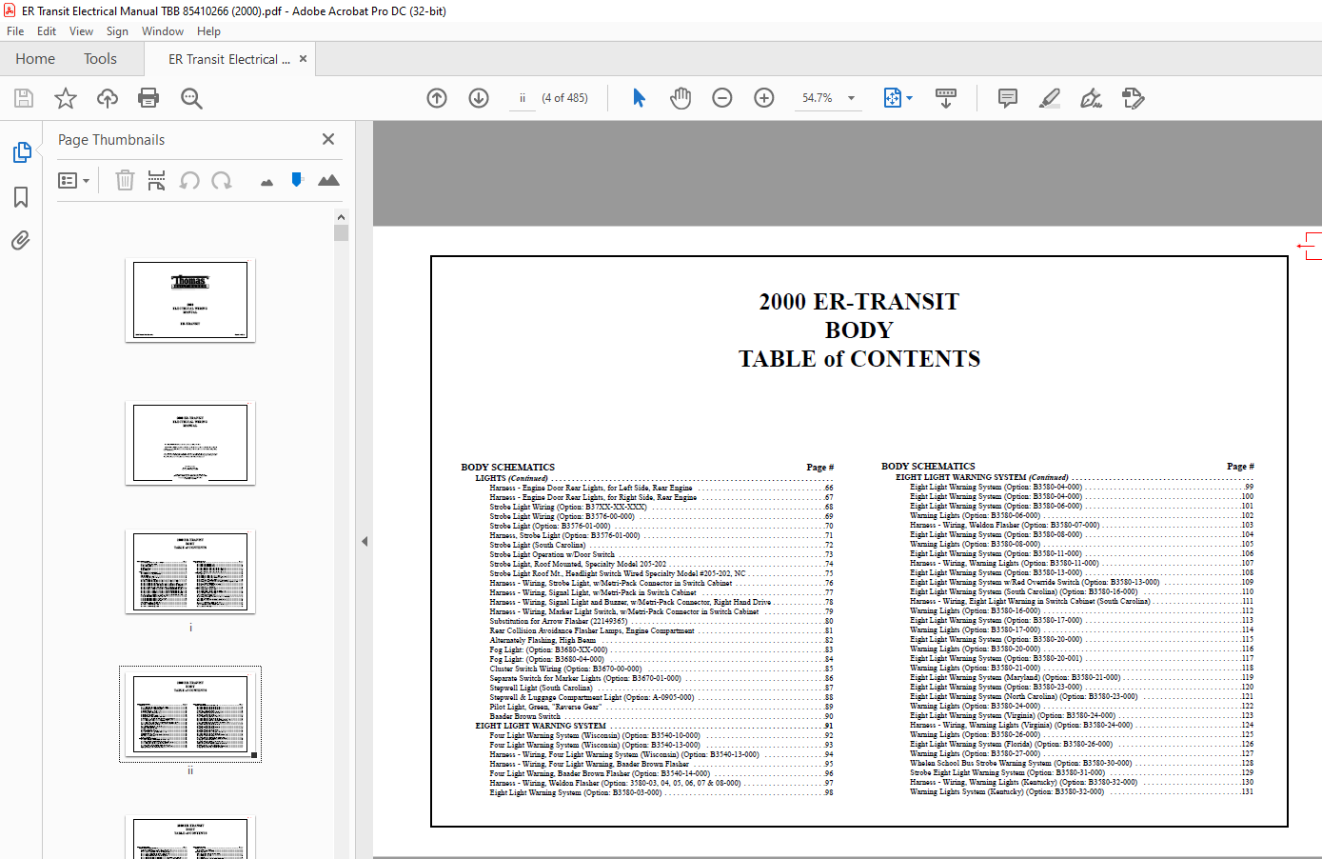Open the Window menu
Viewport: 1322px width, 859px height.
(x=163, y=31)
